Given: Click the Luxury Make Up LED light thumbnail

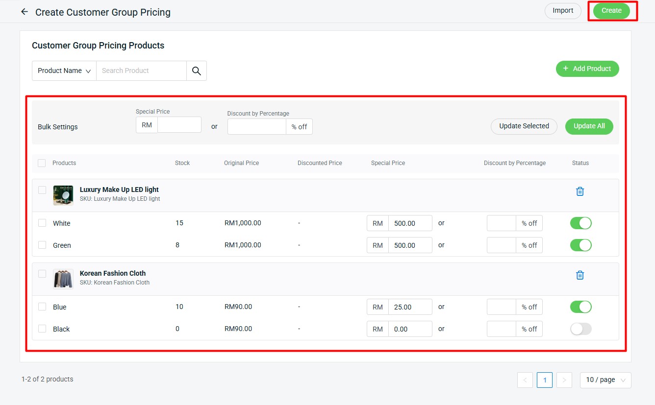Looking at the screenshot, I should (x=63, y=195).
